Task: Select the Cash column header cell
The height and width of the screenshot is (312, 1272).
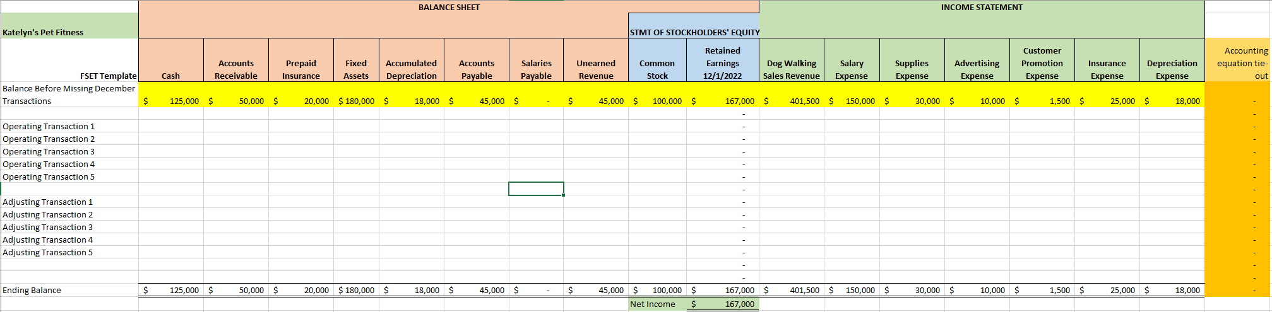Action: click(x=171, y=60)
